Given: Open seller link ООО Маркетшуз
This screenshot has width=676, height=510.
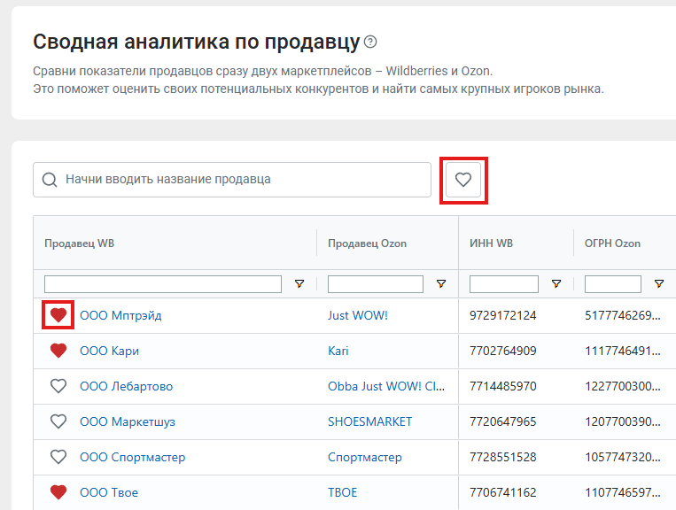Looking at the screenshot, I should pos(128,421).
